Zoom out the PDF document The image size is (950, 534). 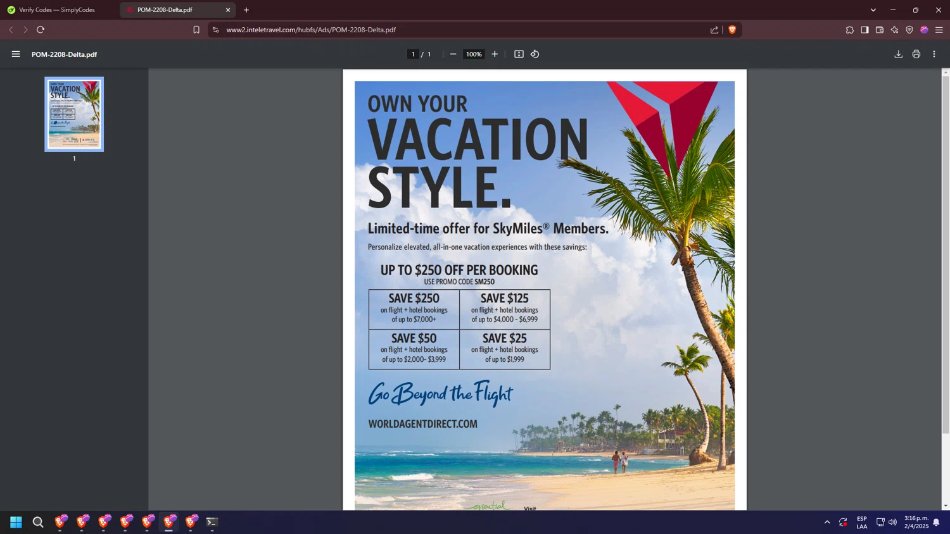click(453, 54)
